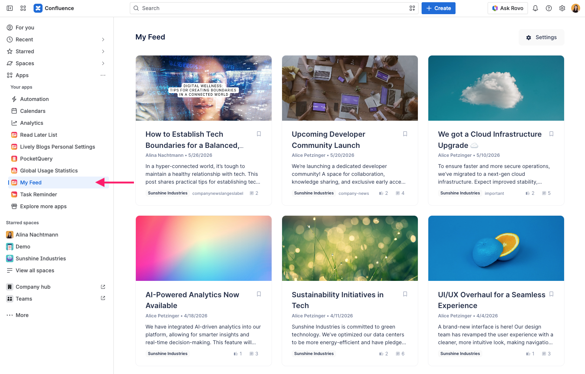Click comments icon on Tech Boundaries post

[252, 193]
